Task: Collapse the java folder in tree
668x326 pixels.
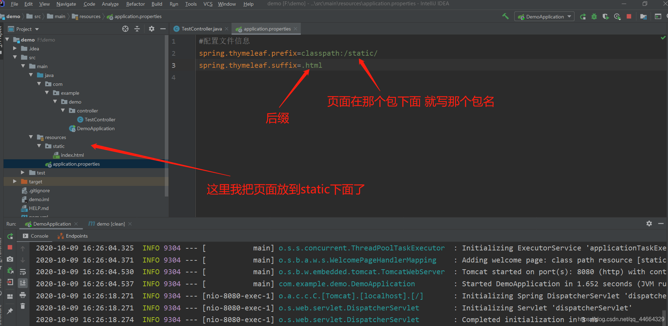Action: [31, 75]
